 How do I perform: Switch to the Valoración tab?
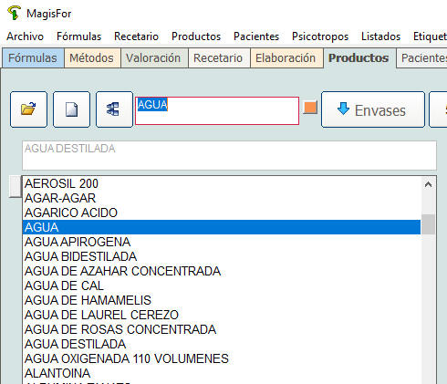click(x=153, y=57)
